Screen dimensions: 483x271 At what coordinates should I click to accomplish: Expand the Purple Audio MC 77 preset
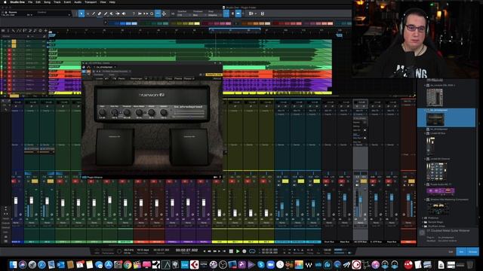click(425, 184)
